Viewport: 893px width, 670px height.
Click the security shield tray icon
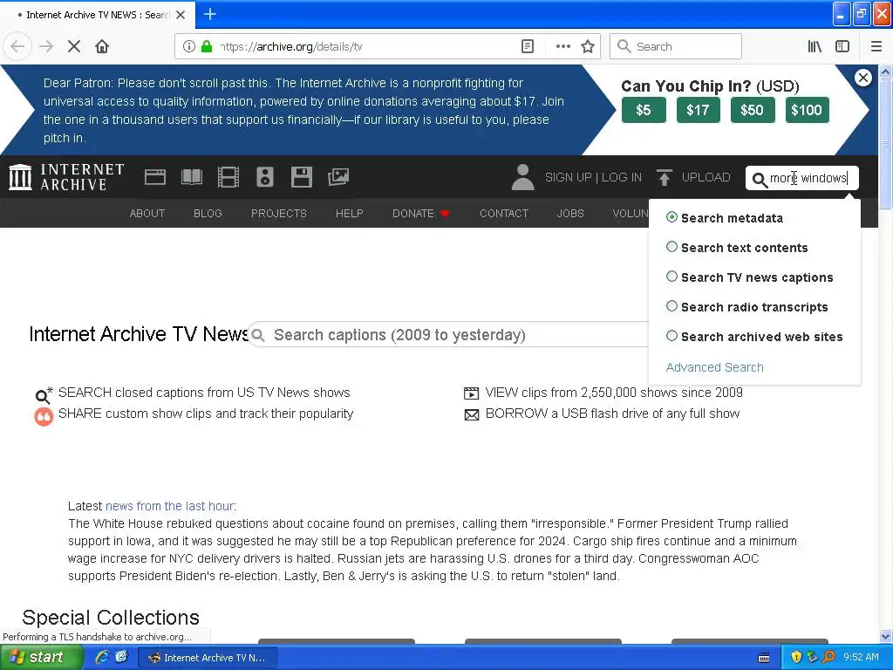pos(796,657)
